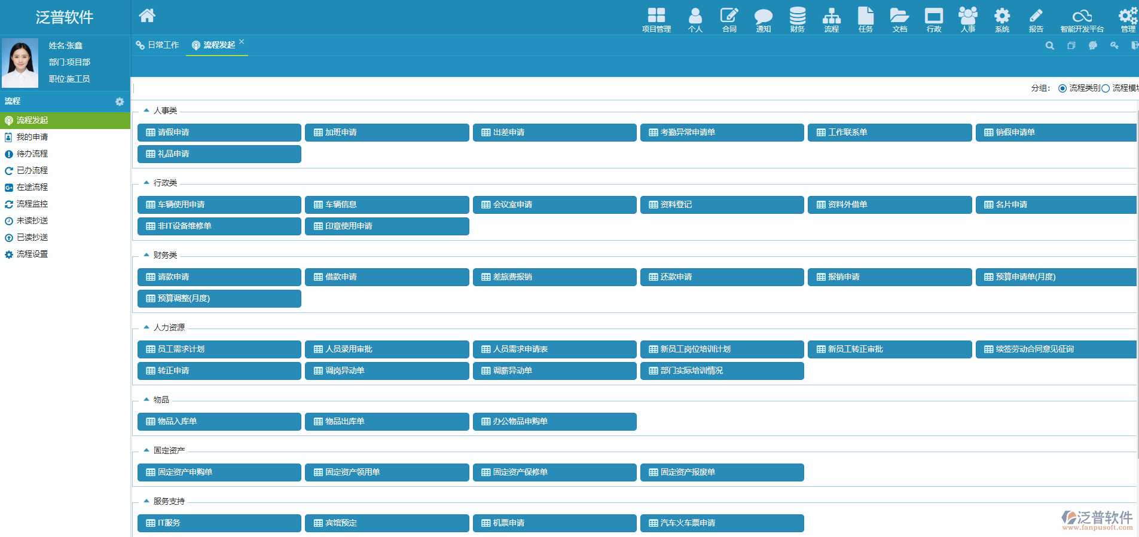
Task: Click the gear icon beside 流程 panel
Action: [120, 102]
